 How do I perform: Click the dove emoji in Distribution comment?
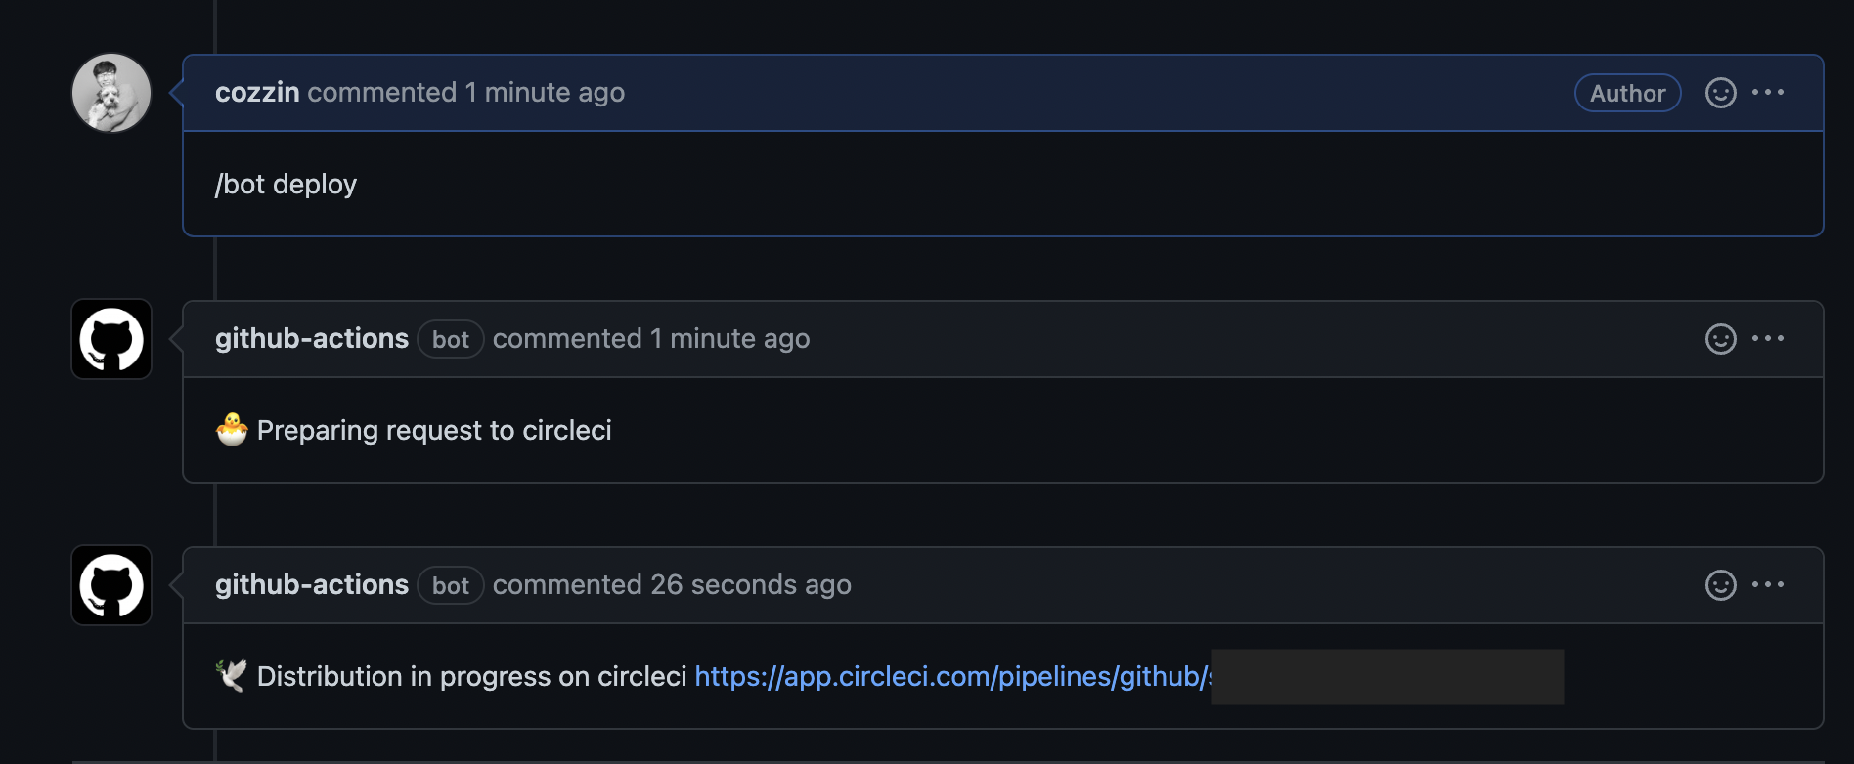coord(232,675)
